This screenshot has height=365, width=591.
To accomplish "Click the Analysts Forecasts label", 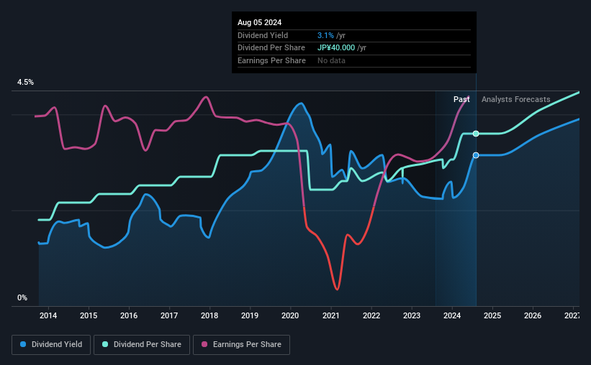I will pyautogui.click(x=515, y=99).
